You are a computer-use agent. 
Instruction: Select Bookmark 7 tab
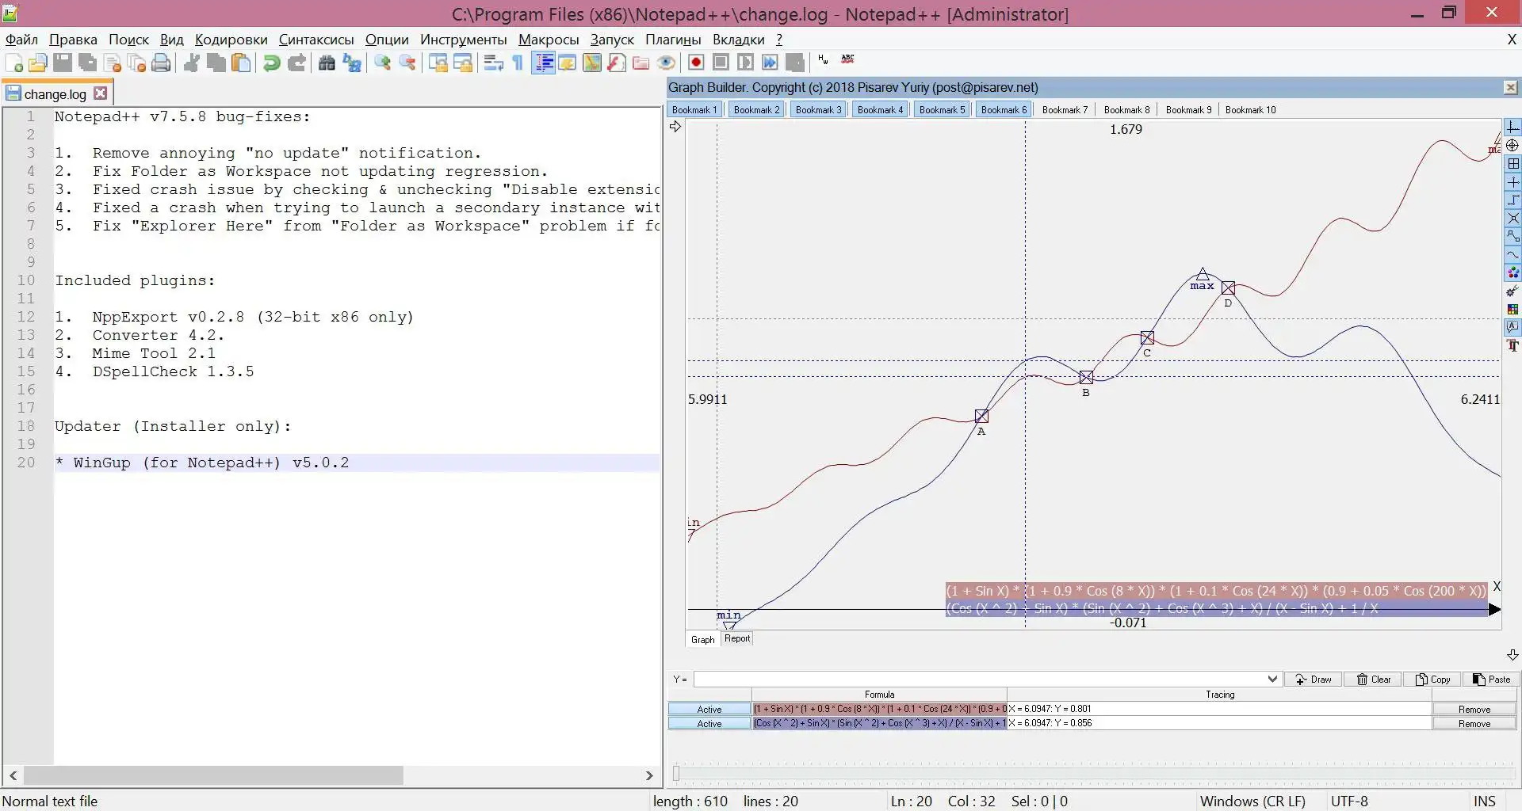point(1065,110)
